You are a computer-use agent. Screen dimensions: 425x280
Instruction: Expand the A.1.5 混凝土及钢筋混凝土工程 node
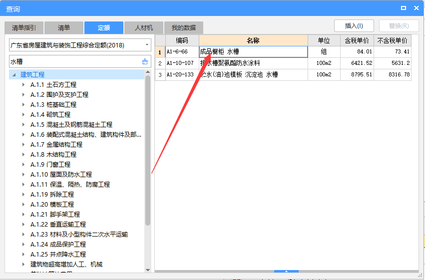point(23,125)
